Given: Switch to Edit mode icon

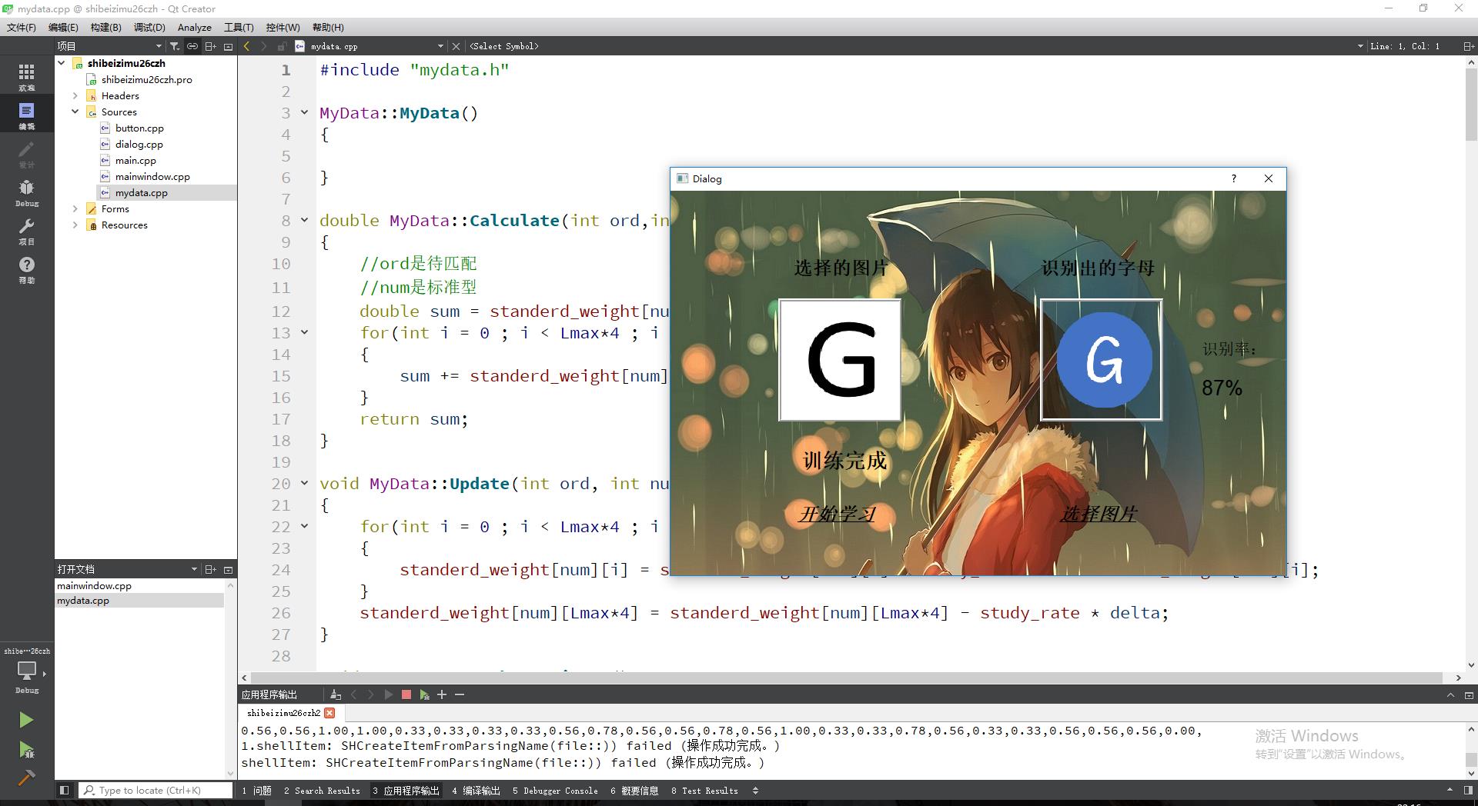Looking at the screenshot, I should click(26, 115).
